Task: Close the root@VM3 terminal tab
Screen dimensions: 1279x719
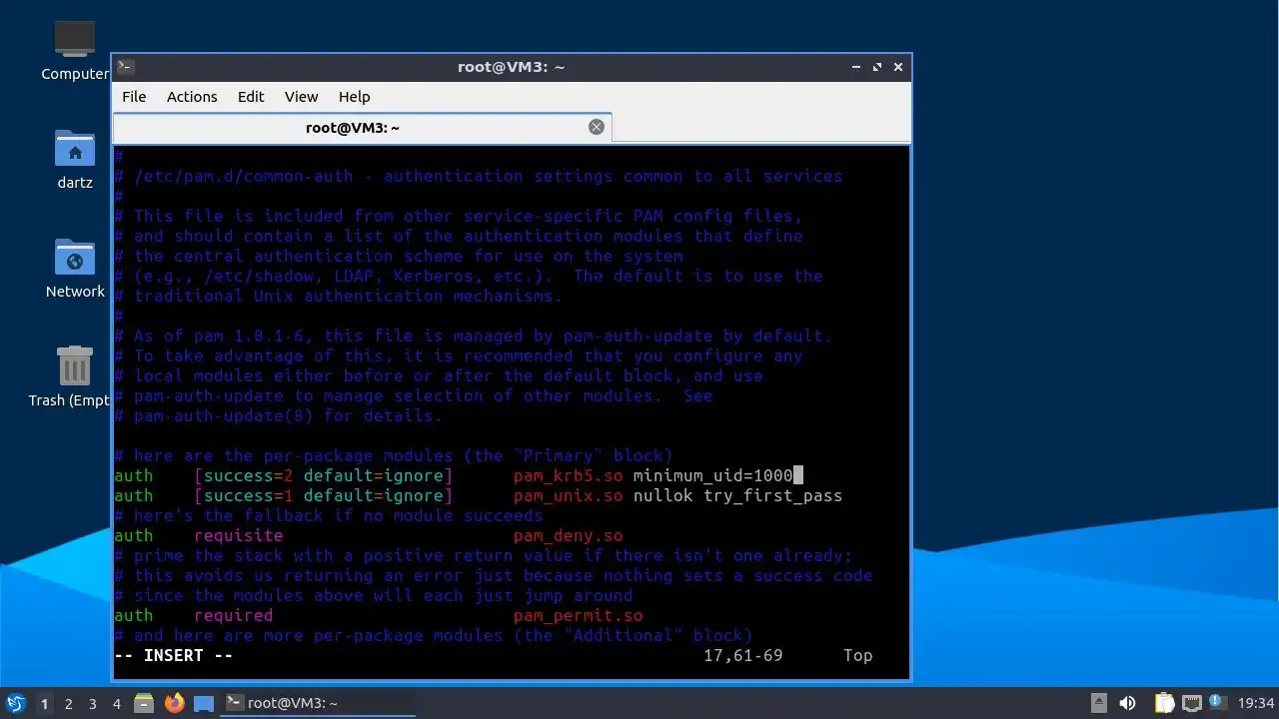Action: point(597,127)
